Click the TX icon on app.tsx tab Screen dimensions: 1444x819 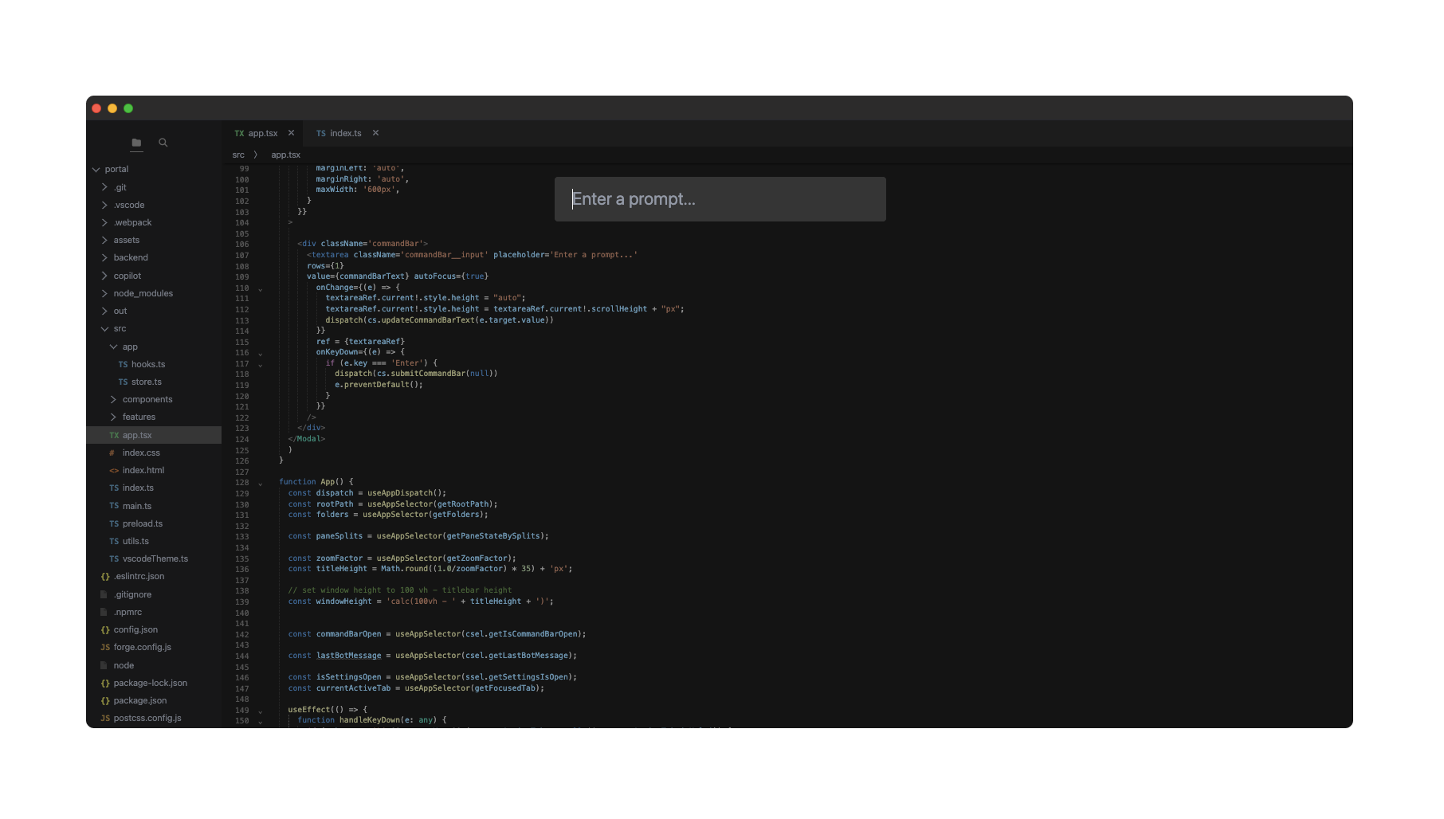pyautogui.click(x=239, y=134)
